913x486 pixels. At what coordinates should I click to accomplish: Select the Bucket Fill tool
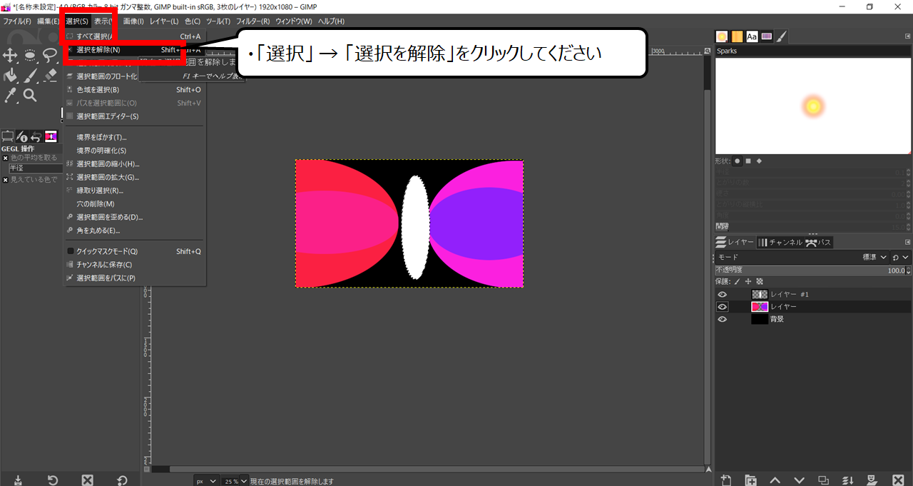(10, 75)
